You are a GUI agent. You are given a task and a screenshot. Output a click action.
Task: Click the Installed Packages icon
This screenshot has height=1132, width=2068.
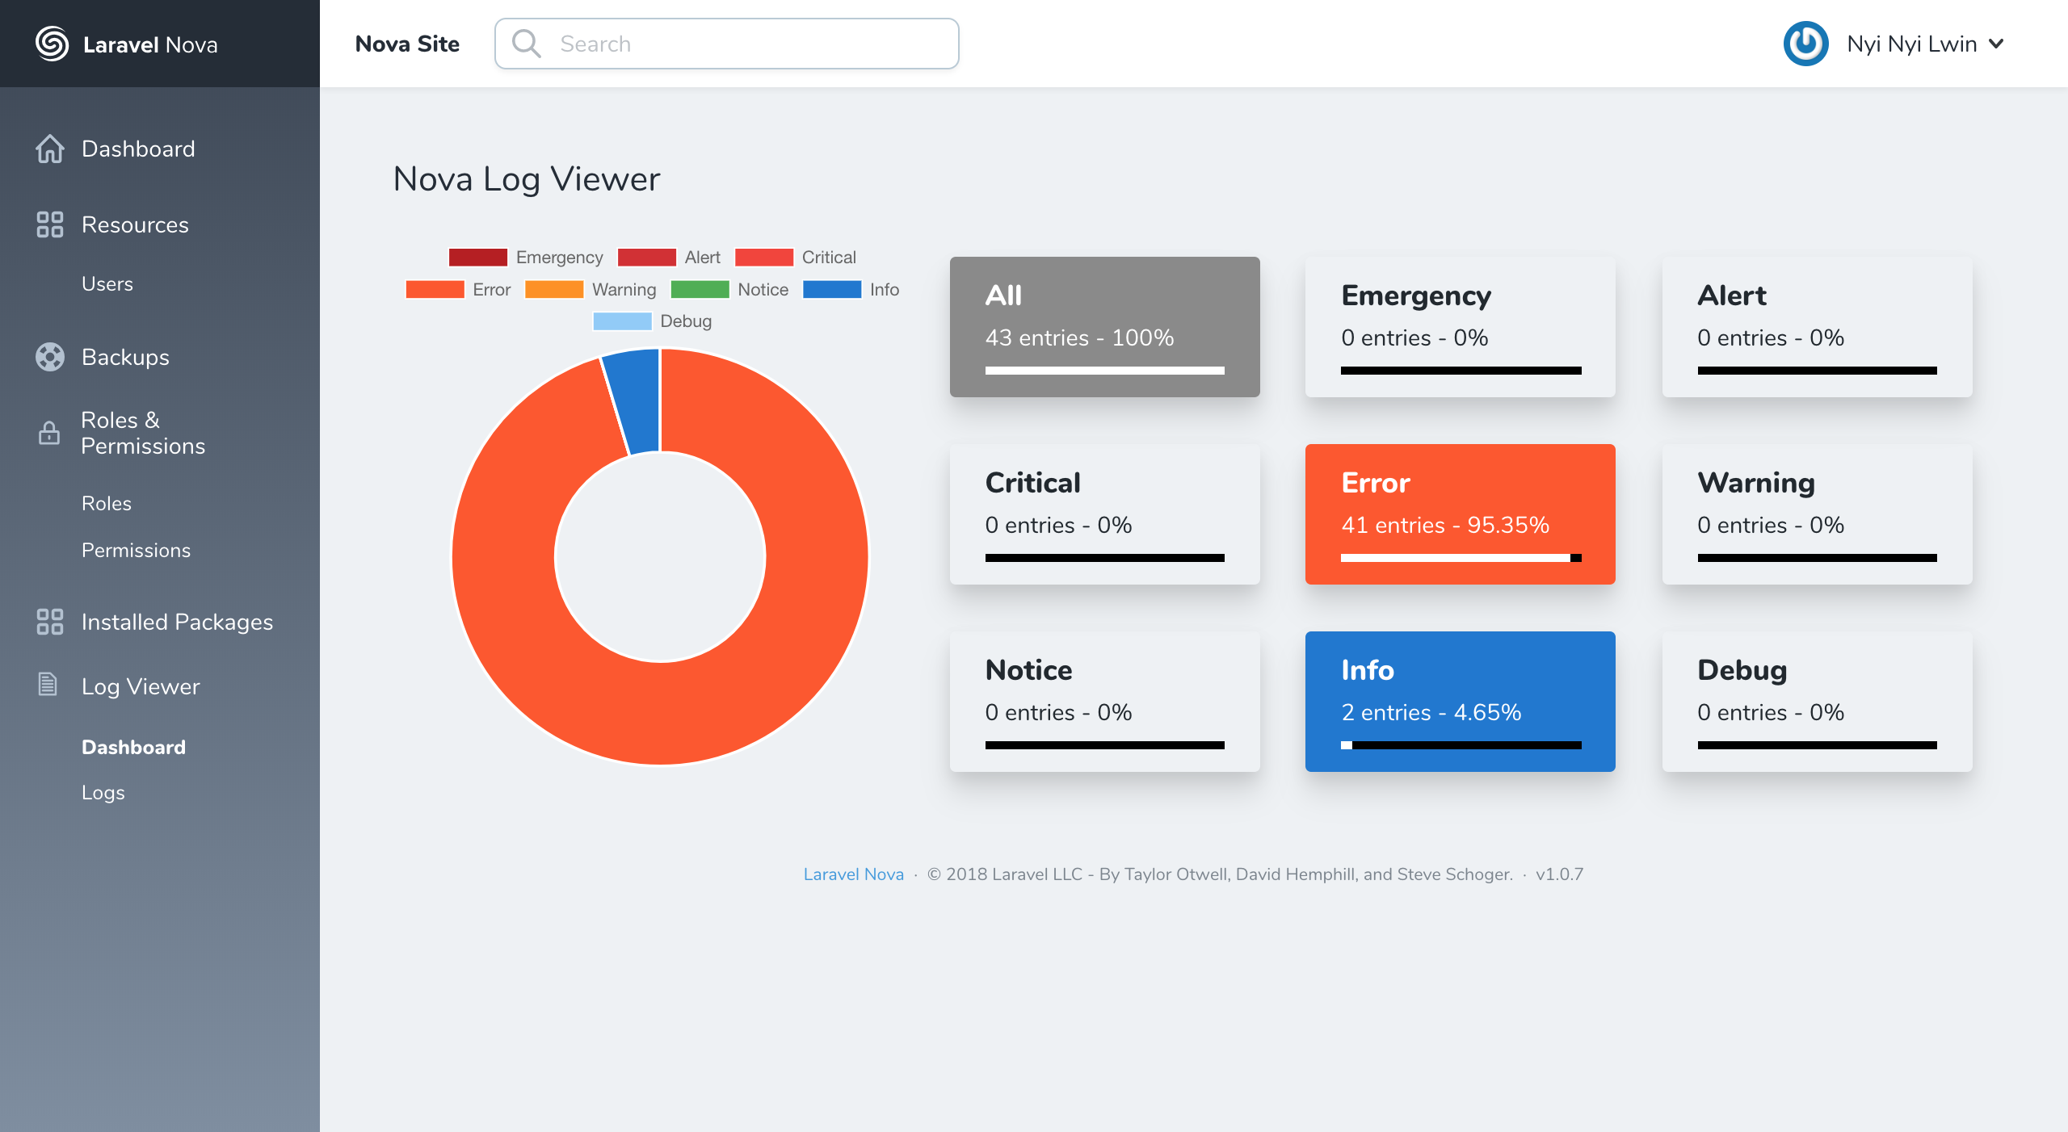pyautogui.click(x=50, y=622)
